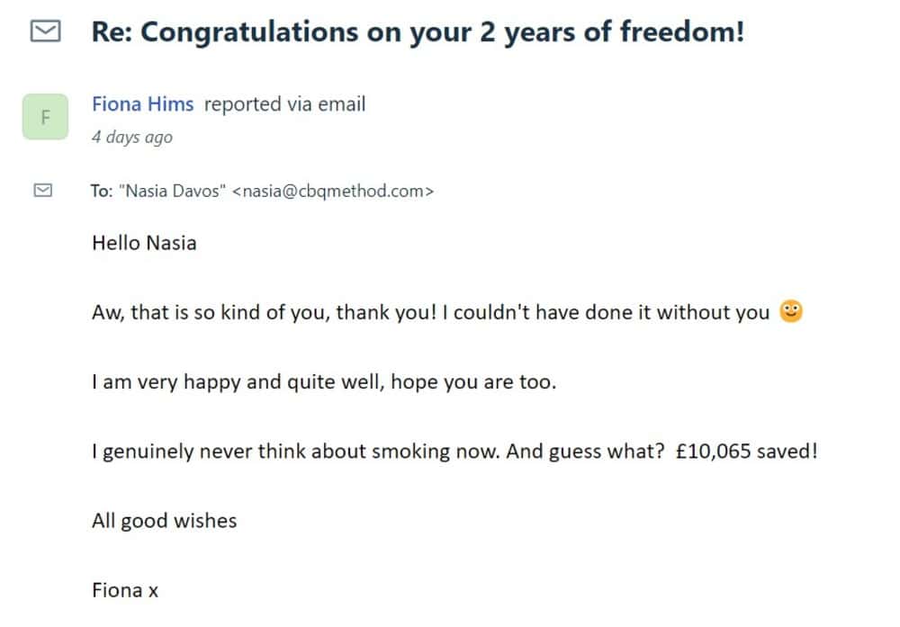The width and height of the screenshot is (900, 627).
Task: Click the green "F" avatar
Action: click(x=45, y=117)
